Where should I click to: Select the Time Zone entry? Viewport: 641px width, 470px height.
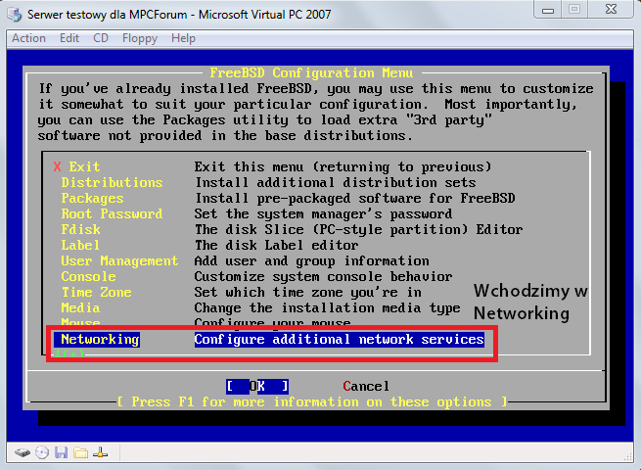click(x=97, y=293)
